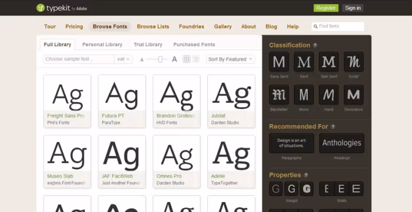412x212 pixels.
Task: Open the Jubilat font link
Action: pyautogui.click(x=218, y=116)
